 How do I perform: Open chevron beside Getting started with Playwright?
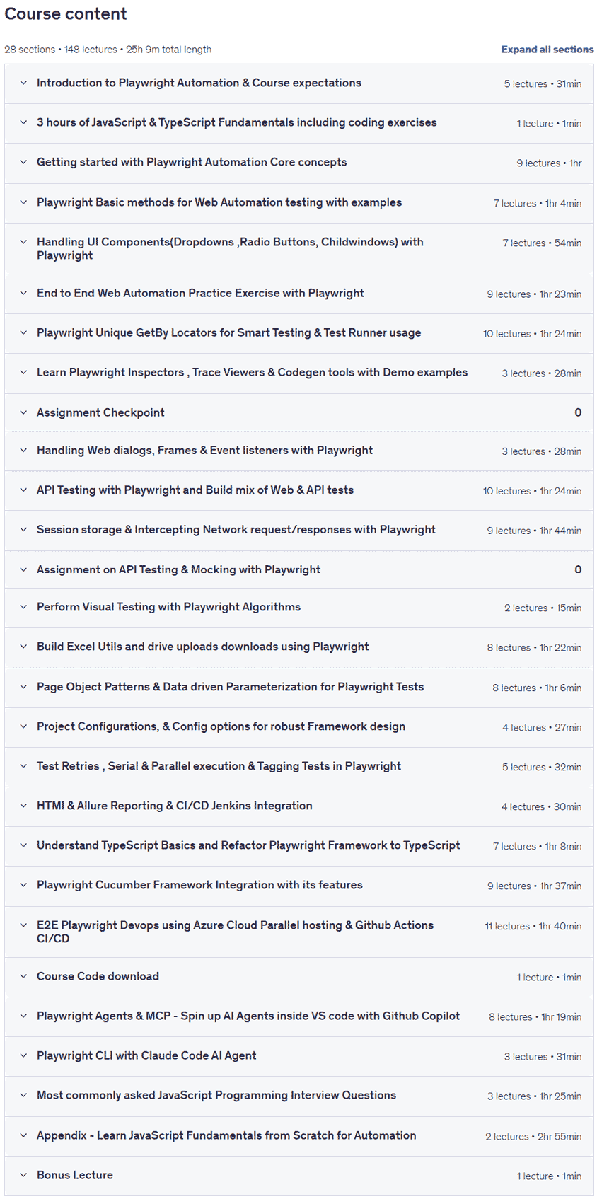(x=23, y=162)
